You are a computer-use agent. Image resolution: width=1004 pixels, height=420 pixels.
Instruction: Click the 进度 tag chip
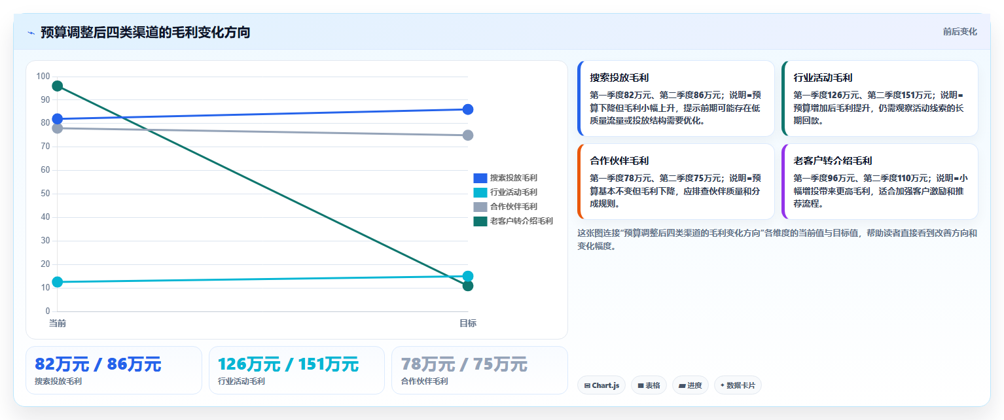690,385
